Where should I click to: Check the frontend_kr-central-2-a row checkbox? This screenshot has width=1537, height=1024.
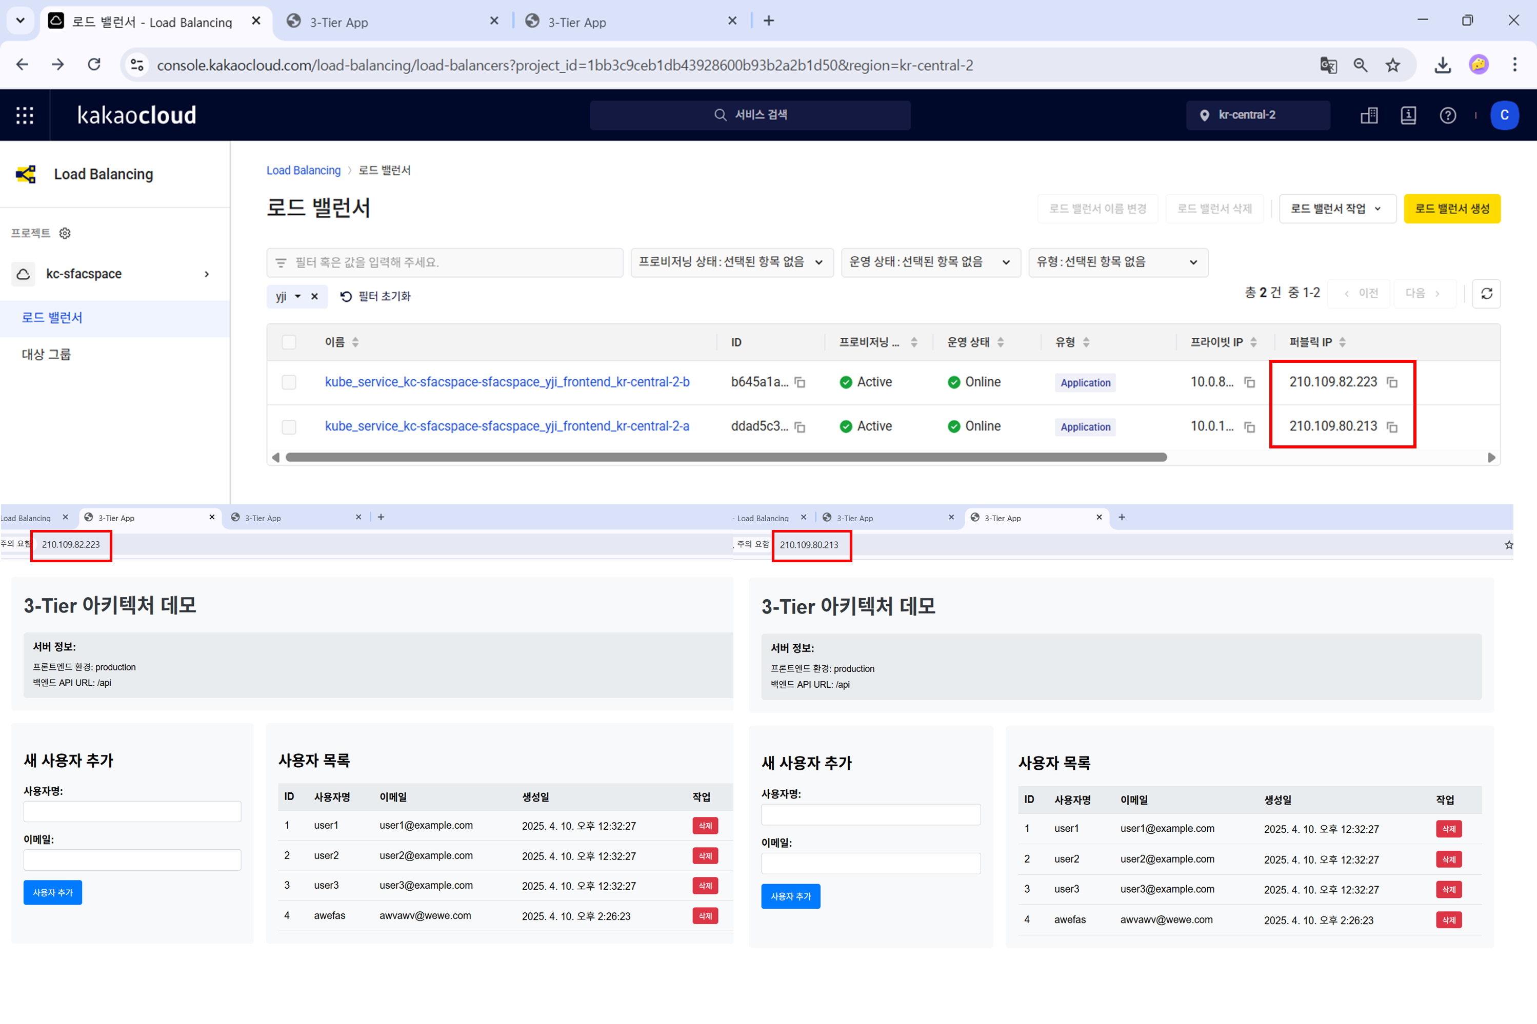[x=289, y=426]
